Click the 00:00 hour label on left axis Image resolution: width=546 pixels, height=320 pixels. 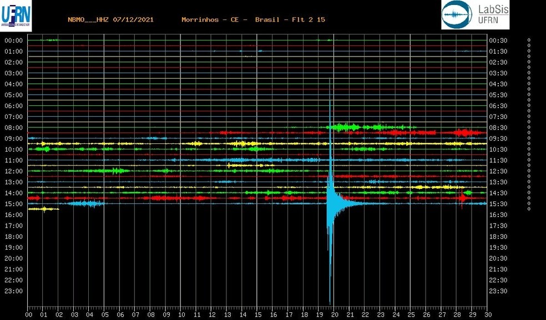coord(13,40)
